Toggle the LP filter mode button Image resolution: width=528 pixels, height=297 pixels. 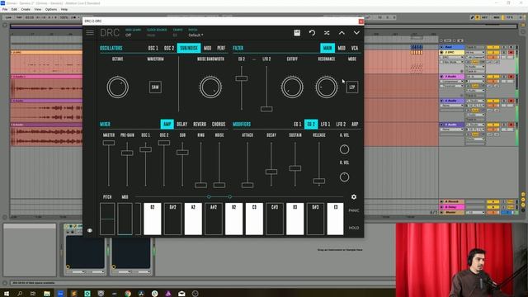(x=352, y=87)
